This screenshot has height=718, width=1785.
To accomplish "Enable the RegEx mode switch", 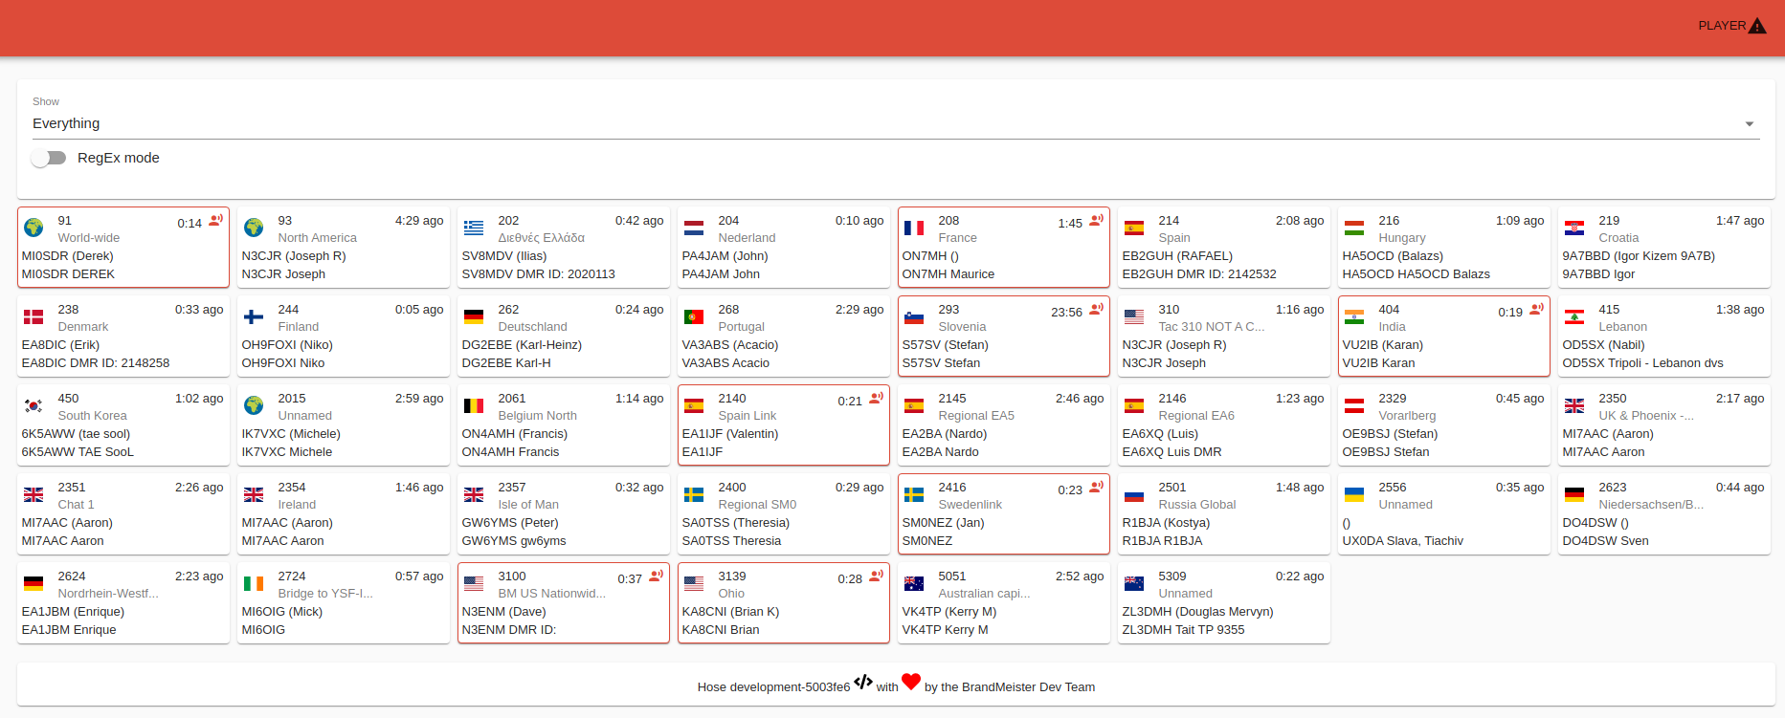I will pos(48,158).
